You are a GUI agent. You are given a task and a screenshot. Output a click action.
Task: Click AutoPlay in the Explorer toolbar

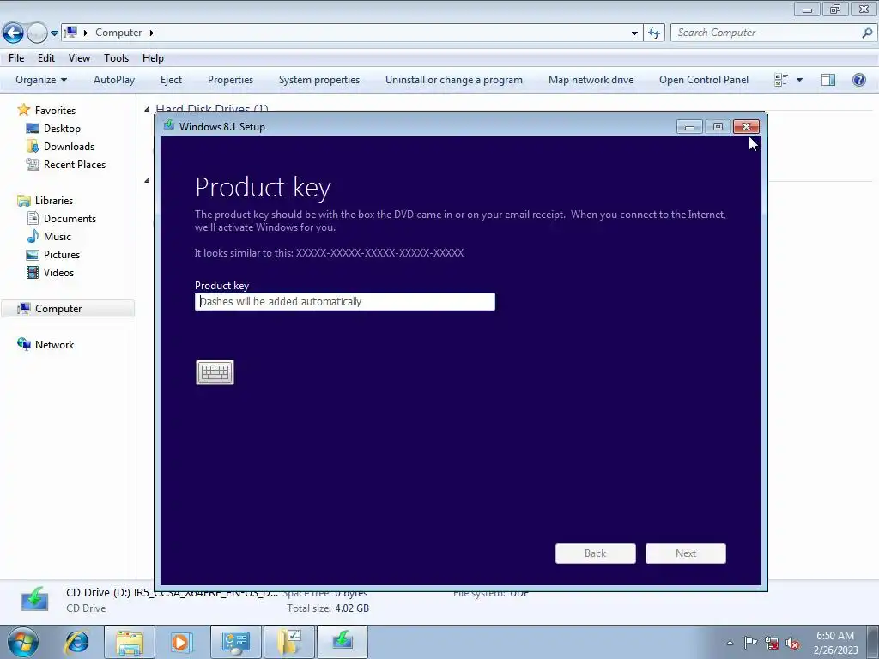click(114, 80)
